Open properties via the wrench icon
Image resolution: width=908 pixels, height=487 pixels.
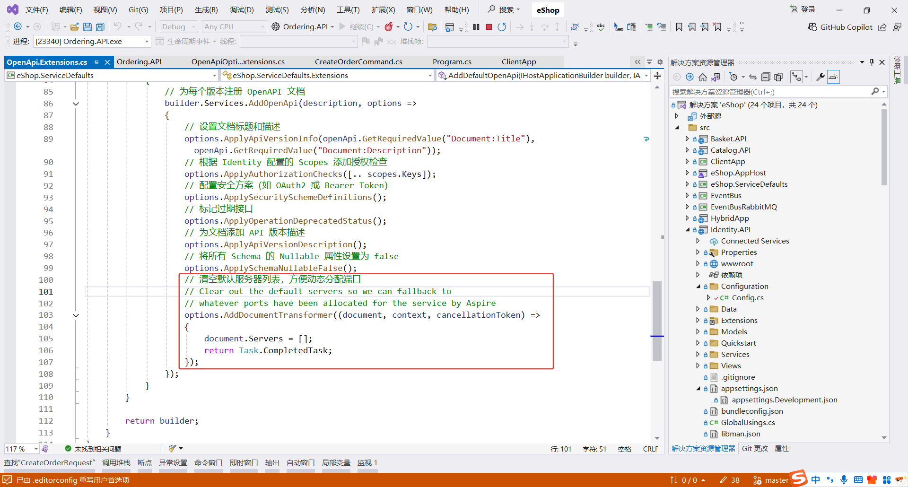[x=821, y=77]
